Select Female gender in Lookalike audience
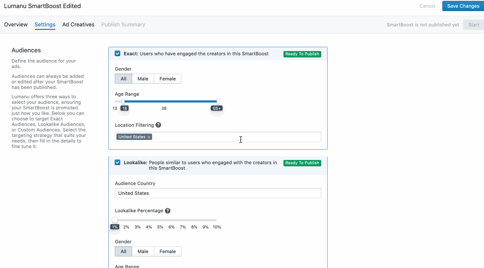Viewport: 484px width, 268px height. pos(167,251)
